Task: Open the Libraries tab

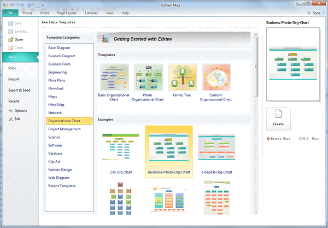Action: click(91, 13)
